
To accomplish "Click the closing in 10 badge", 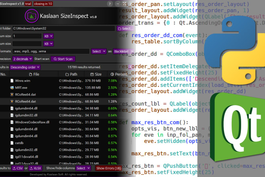I will (x=43, y=4).
